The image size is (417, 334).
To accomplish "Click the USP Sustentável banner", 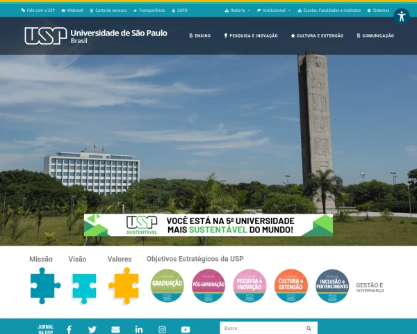I will [208, 225].
